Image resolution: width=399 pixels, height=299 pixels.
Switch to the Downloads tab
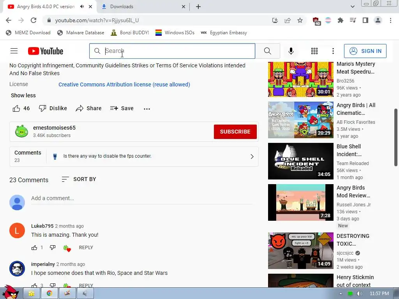point(143,7)
